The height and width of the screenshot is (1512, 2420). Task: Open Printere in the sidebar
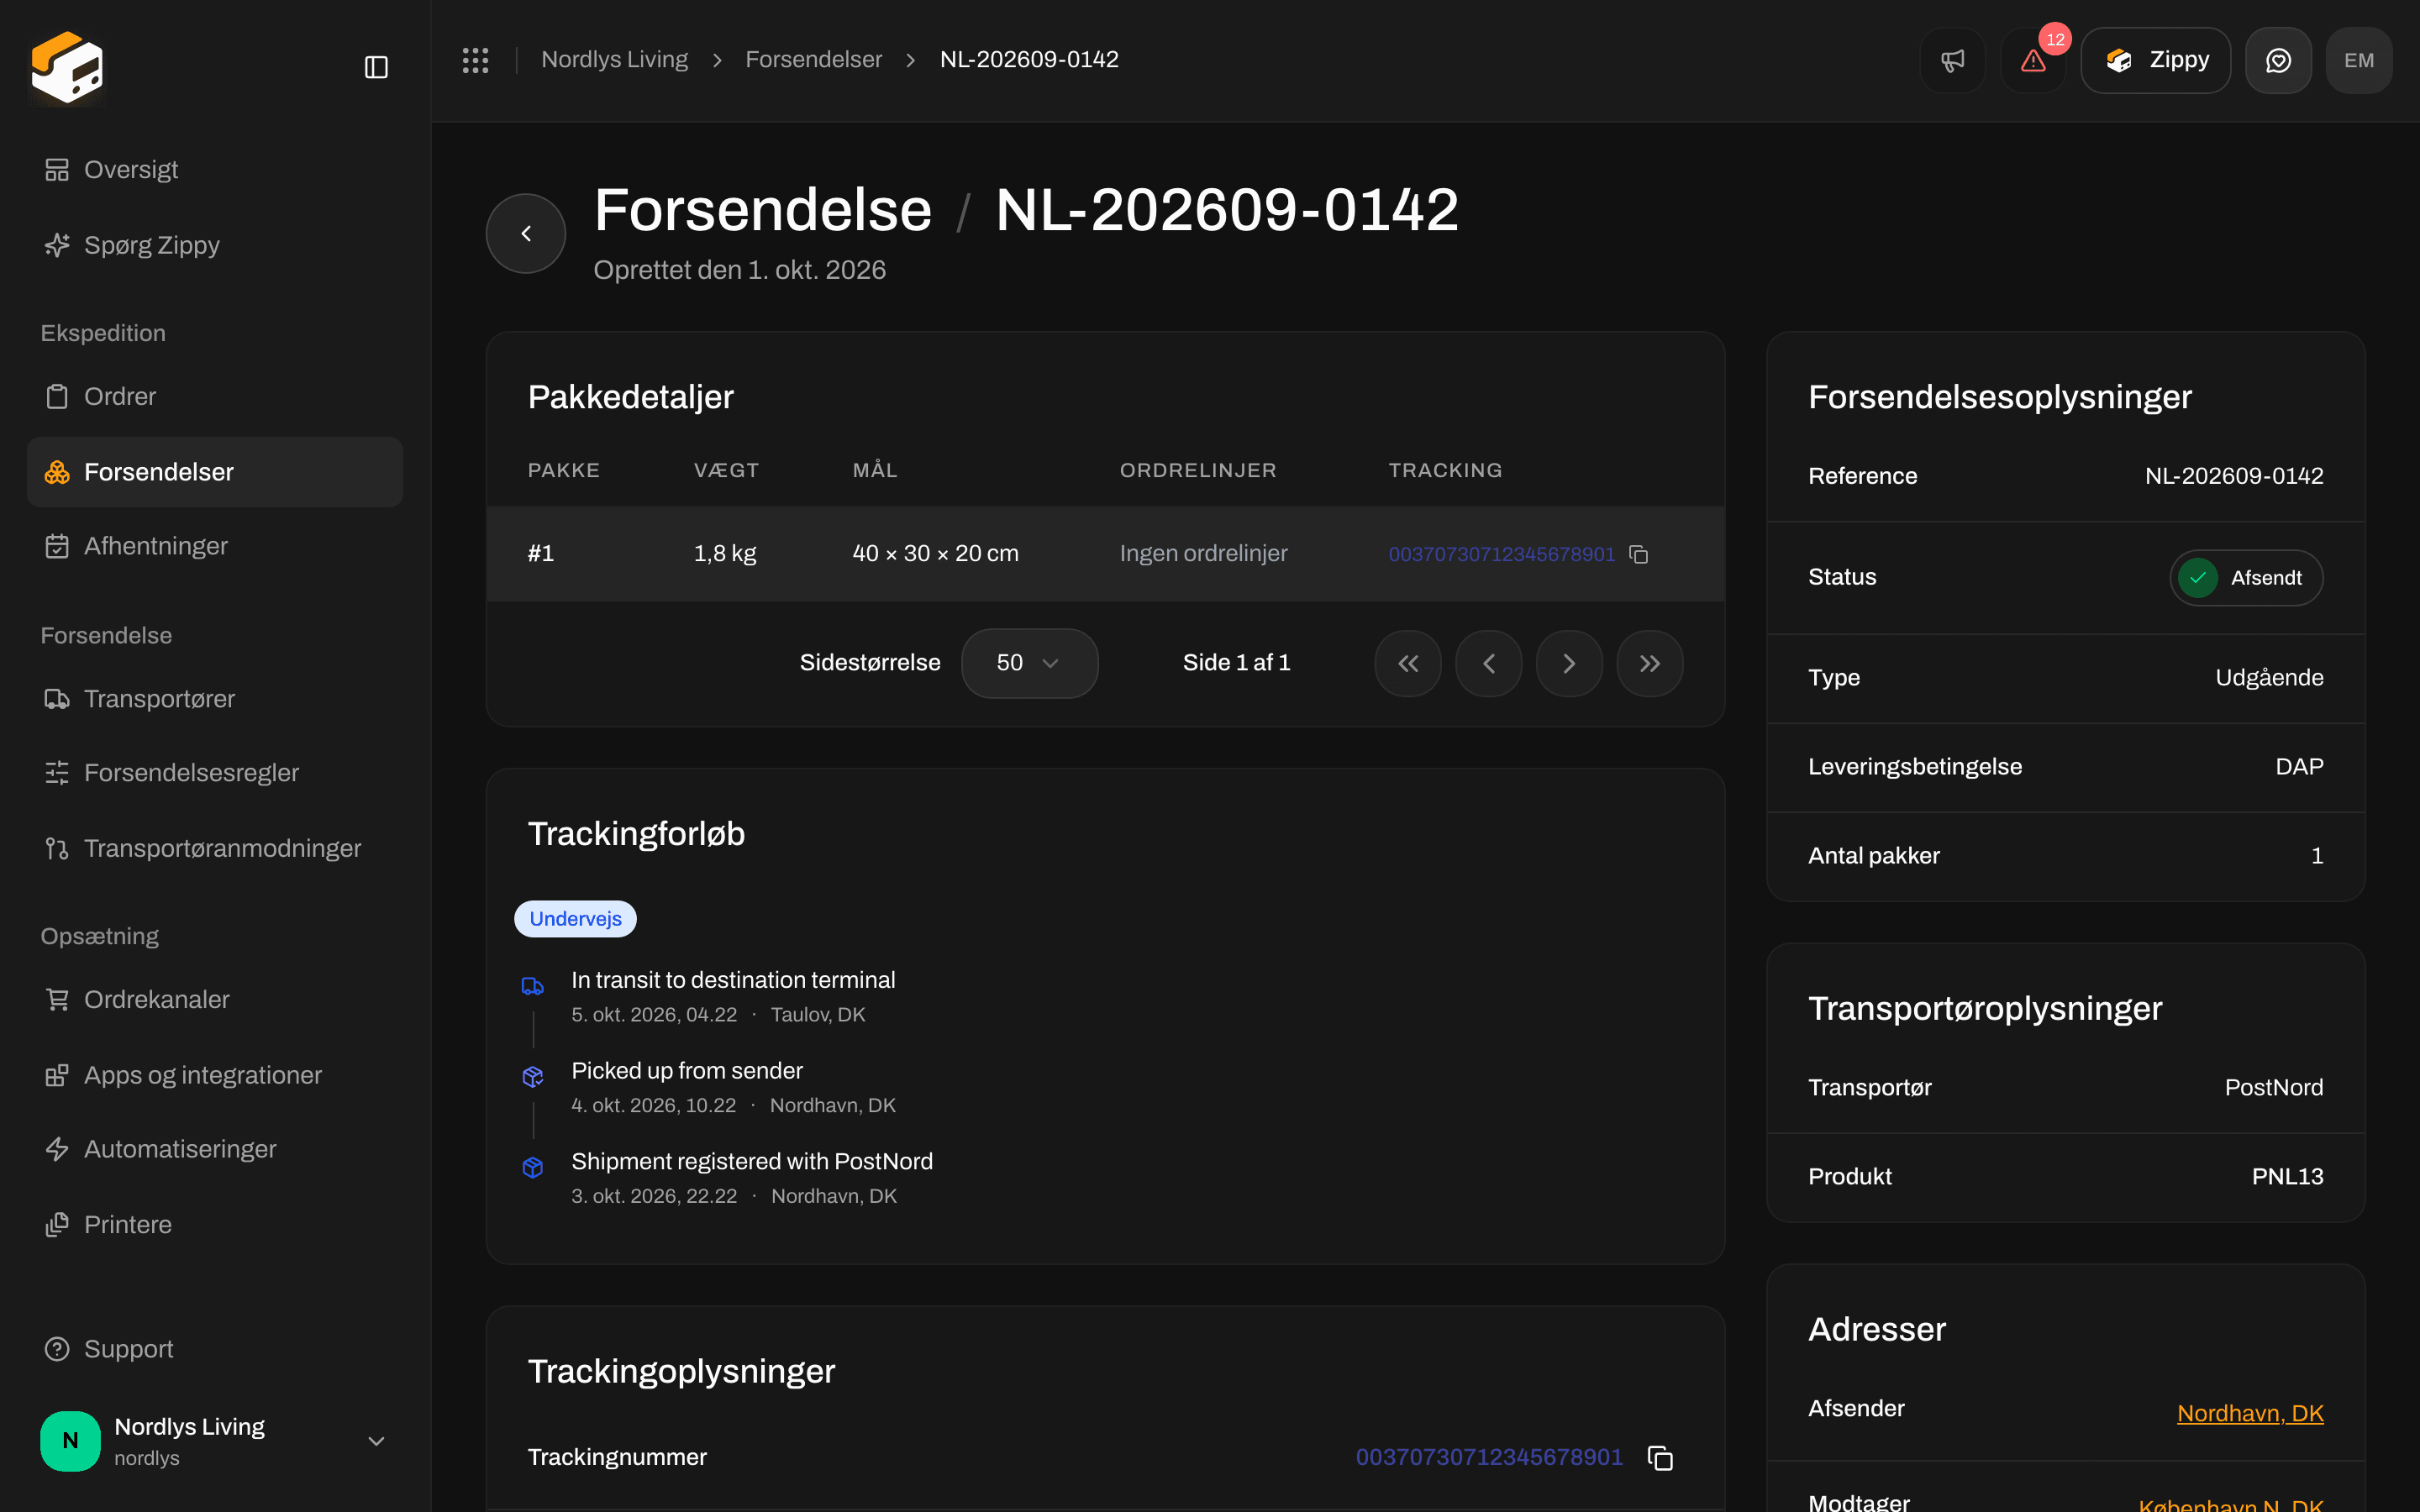[x=215, y=1225]
